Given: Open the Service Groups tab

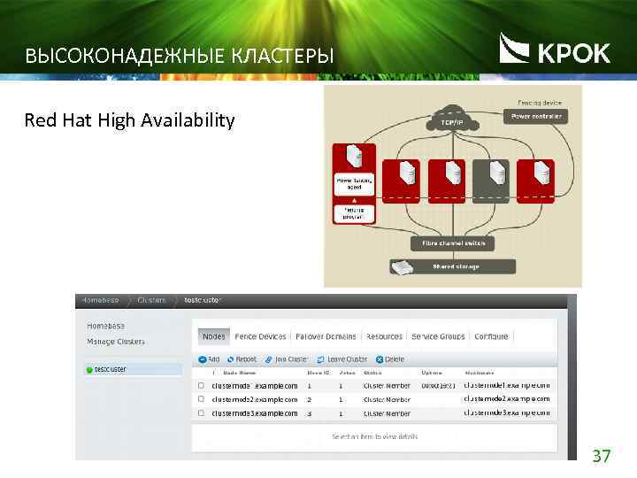Looking at the screenshot, I should (x=438, y=336).
